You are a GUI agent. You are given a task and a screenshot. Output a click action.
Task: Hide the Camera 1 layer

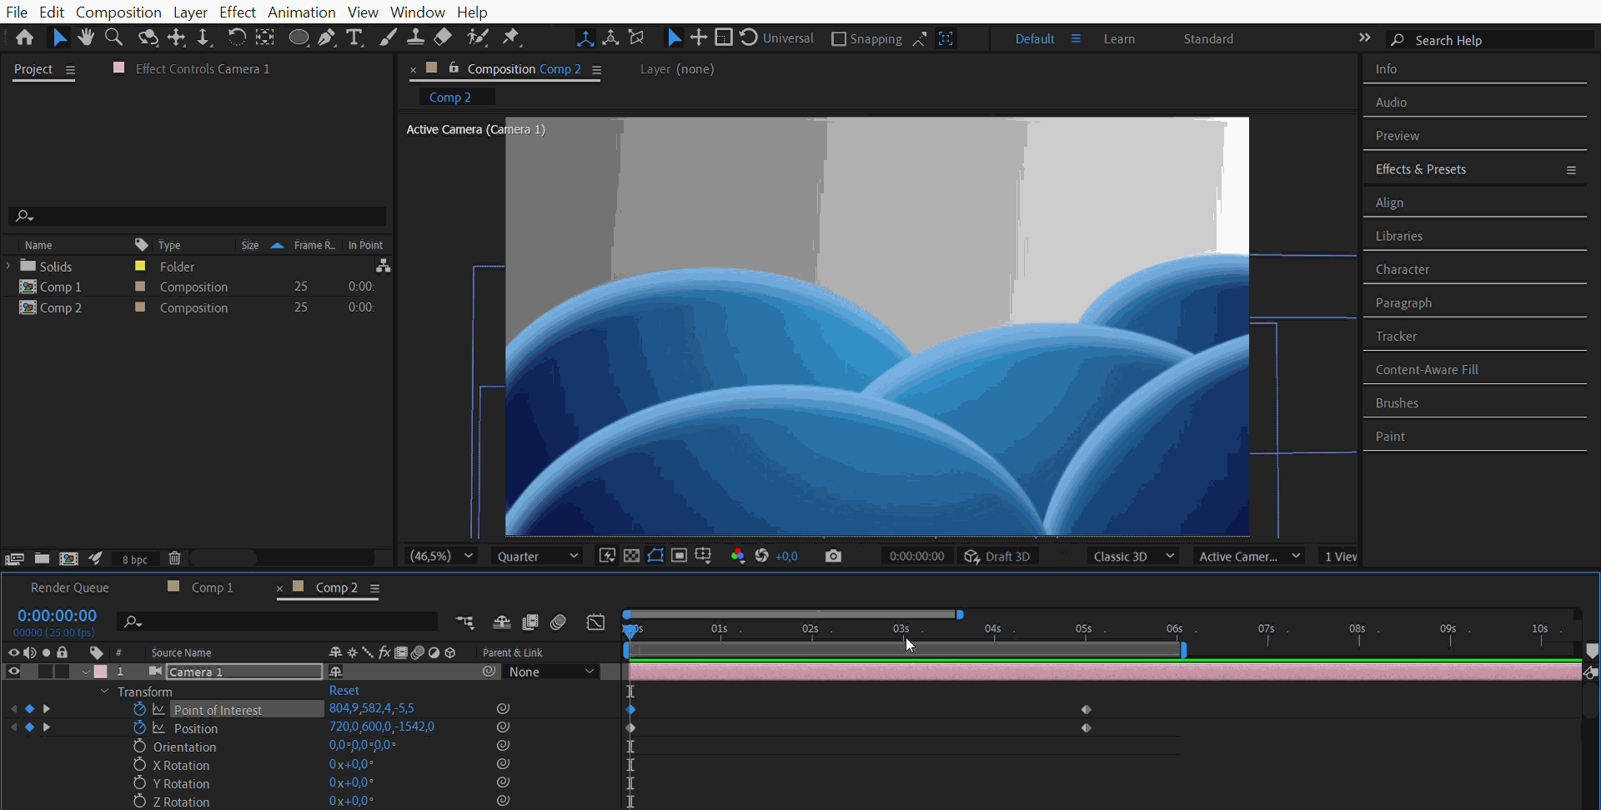point(13,672)
